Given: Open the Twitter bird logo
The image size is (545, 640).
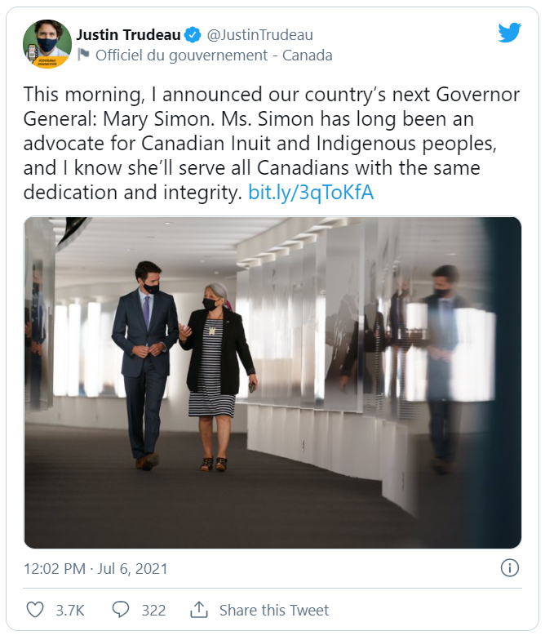Looking at the screenshot, I should tap(509, 33).
